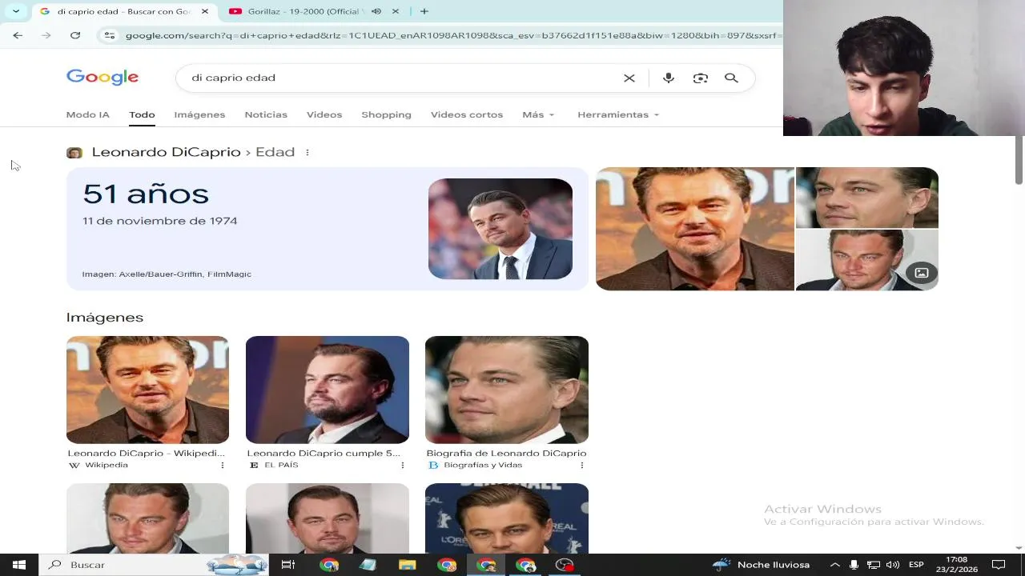Click the address bar URL
The width and height of the screenshot is (1025, 576).
[453, 35]
